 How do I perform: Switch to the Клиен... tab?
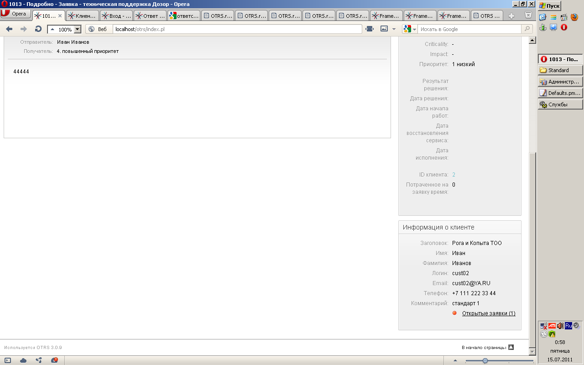(82, 16)
